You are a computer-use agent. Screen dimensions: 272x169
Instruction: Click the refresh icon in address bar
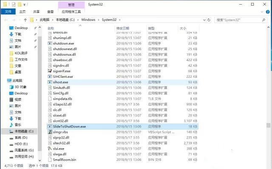point(209,20)
